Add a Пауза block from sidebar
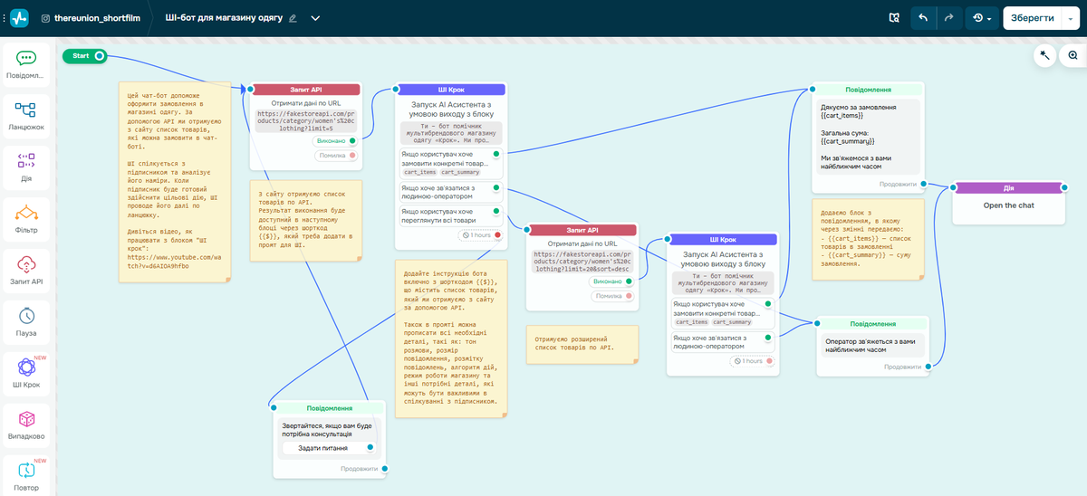 pos(26,323)
